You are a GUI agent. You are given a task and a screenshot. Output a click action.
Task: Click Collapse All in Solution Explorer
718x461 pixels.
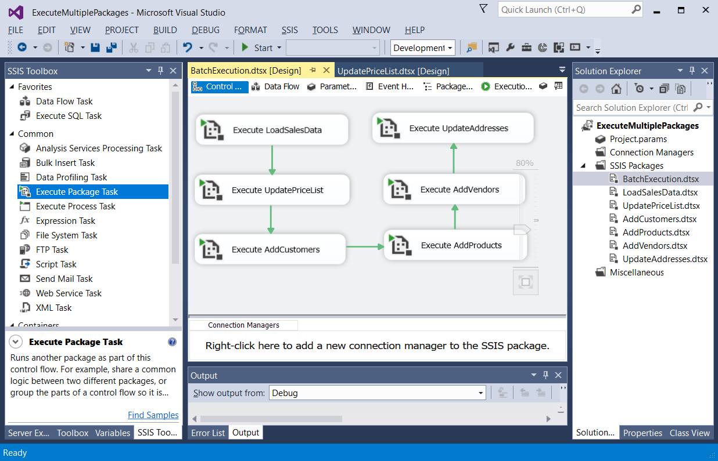[664, 89]
